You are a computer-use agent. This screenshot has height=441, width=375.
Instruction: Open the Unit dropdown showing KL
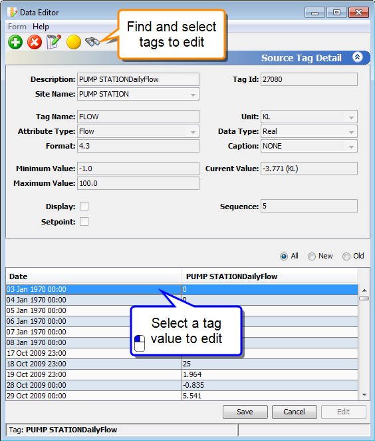point(351,117)
